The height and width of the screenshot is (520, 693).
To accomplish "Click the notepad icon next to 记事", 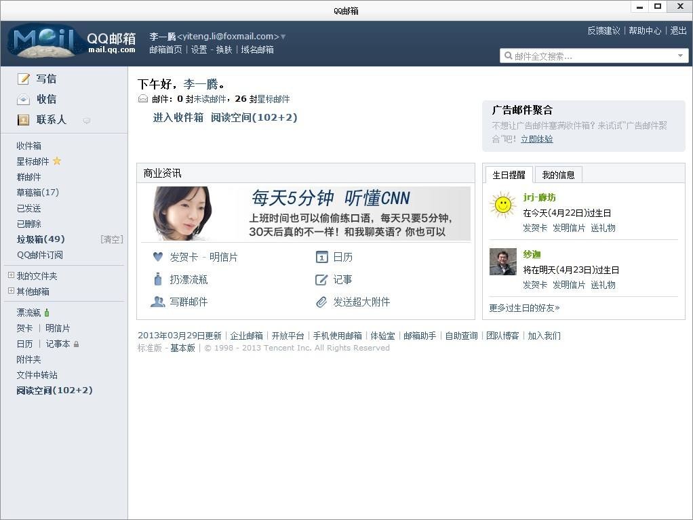I will coord(321,279).
